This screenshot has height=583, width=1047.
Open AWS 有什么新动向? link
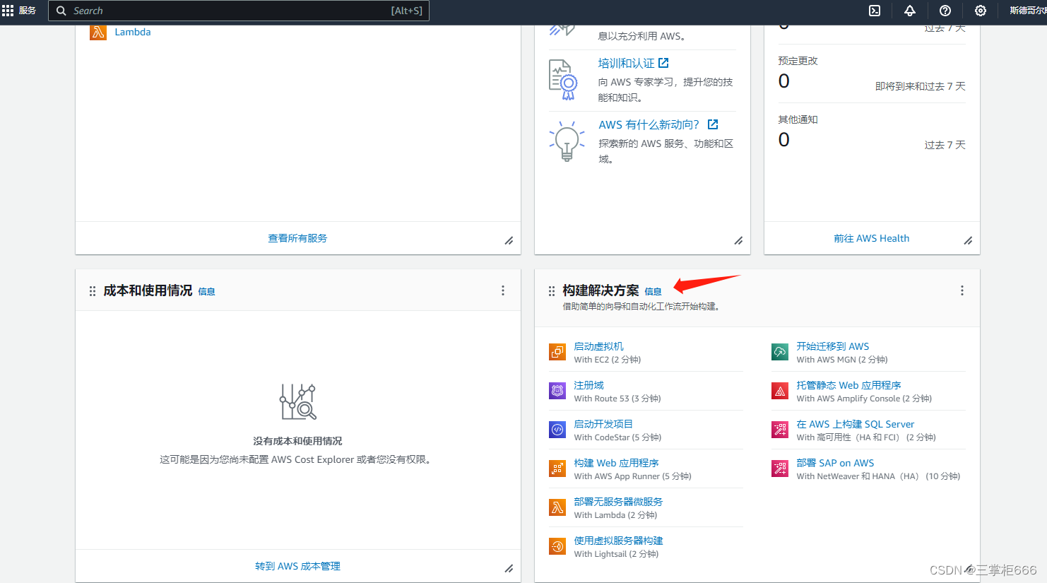pyautogui.click(x=649, y=124)
